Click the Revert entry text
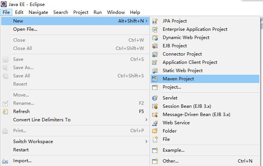 [x=20, y=84]
